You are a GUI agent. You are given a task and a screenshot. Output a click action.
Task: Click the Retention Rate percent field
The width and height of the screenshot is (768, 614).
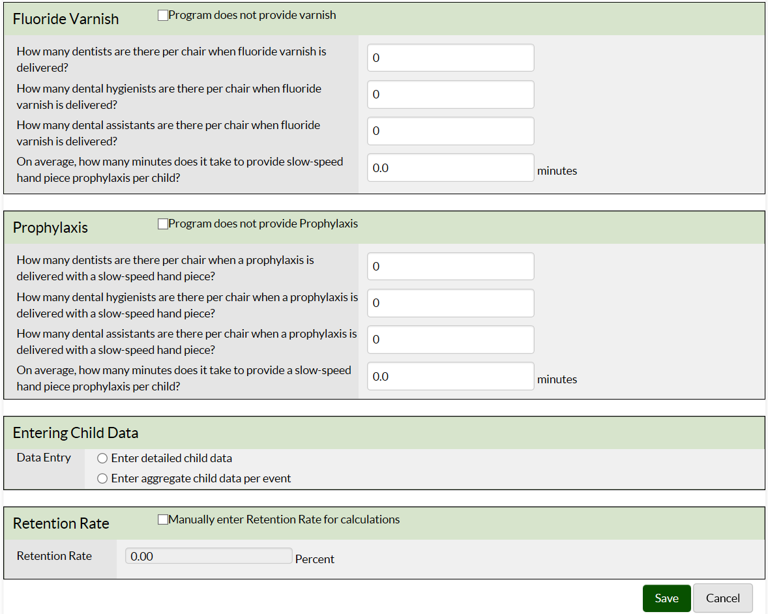tap(208, 556)
